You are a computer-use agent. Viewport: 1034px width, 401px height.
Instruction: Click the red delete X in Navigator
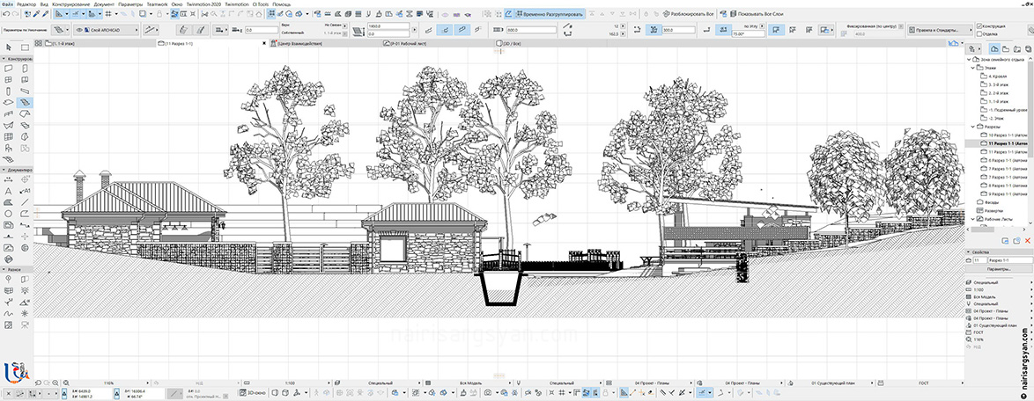tap(1028, 242)
